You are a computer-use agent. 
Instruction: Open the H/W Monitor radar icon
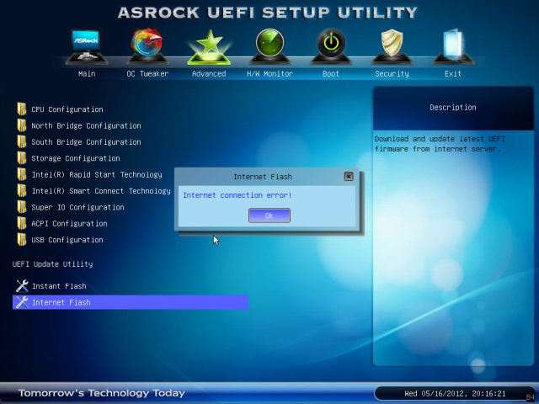[x=269, y=47]
